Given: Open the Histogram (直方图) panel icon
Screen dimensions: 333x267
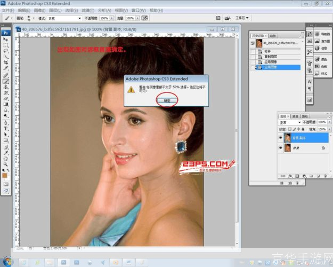Looking at the screenshot, I should tap(317, 41).
